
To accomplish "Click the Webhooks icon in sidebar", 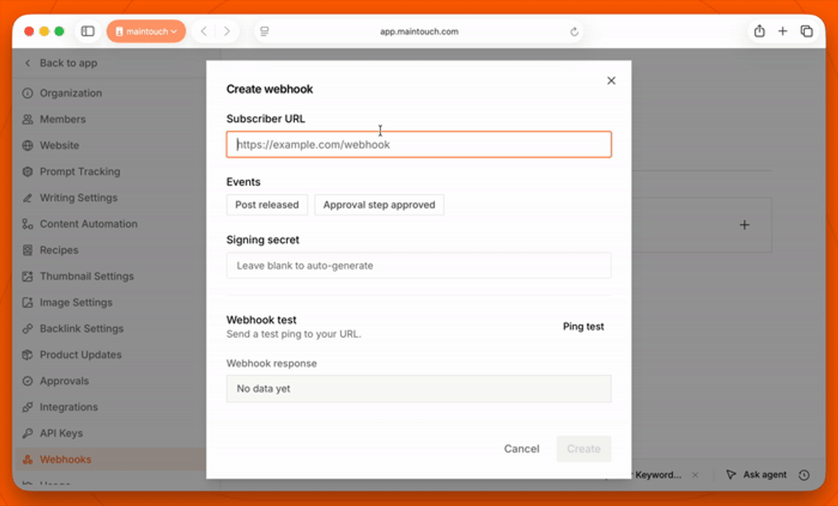I will point(27,459).
